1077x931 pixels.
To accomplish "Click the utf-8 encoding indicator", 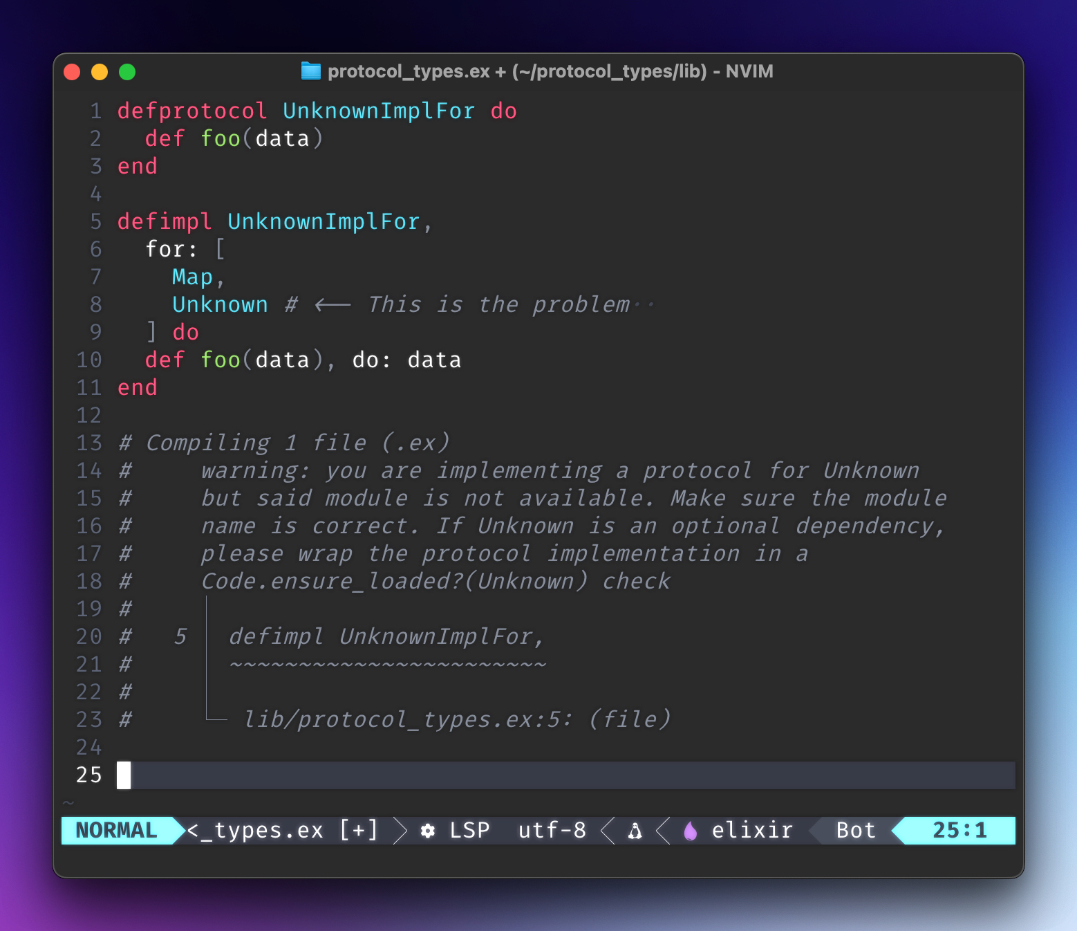I will click(552, 830).
